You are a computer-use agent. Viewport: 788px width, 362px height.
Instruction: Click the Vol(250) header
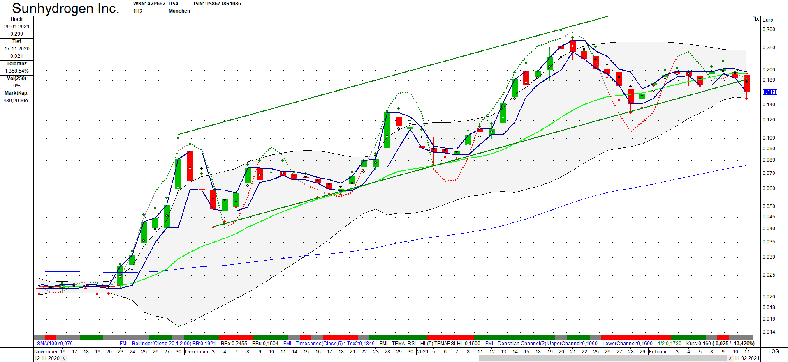pyautogui.click(x=16, y=78)
